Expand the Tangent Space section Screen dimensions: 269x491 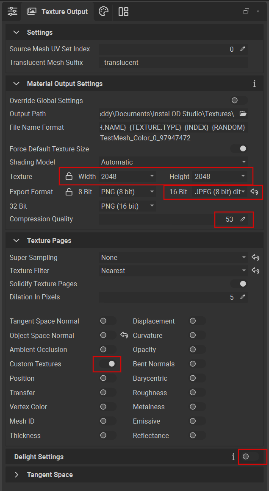point(17,474)
